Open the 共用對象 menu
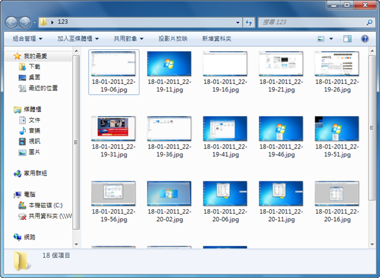This screenshot has height=278, width=380. 129,39
